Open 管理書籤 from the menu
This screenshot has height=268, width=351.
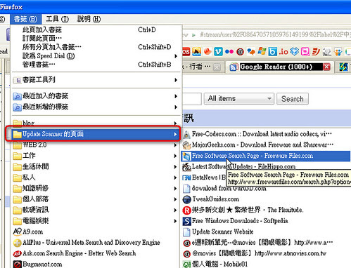96,65
